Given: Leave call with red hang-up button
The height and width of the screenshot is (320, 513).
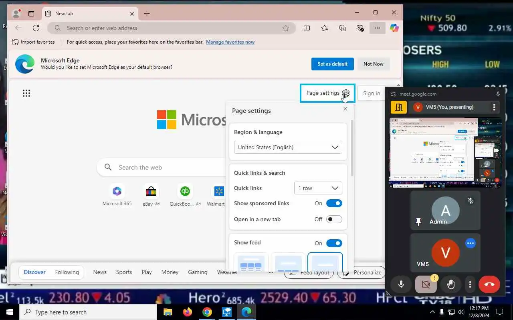Looking at the screenshot, I should point(489,284).
